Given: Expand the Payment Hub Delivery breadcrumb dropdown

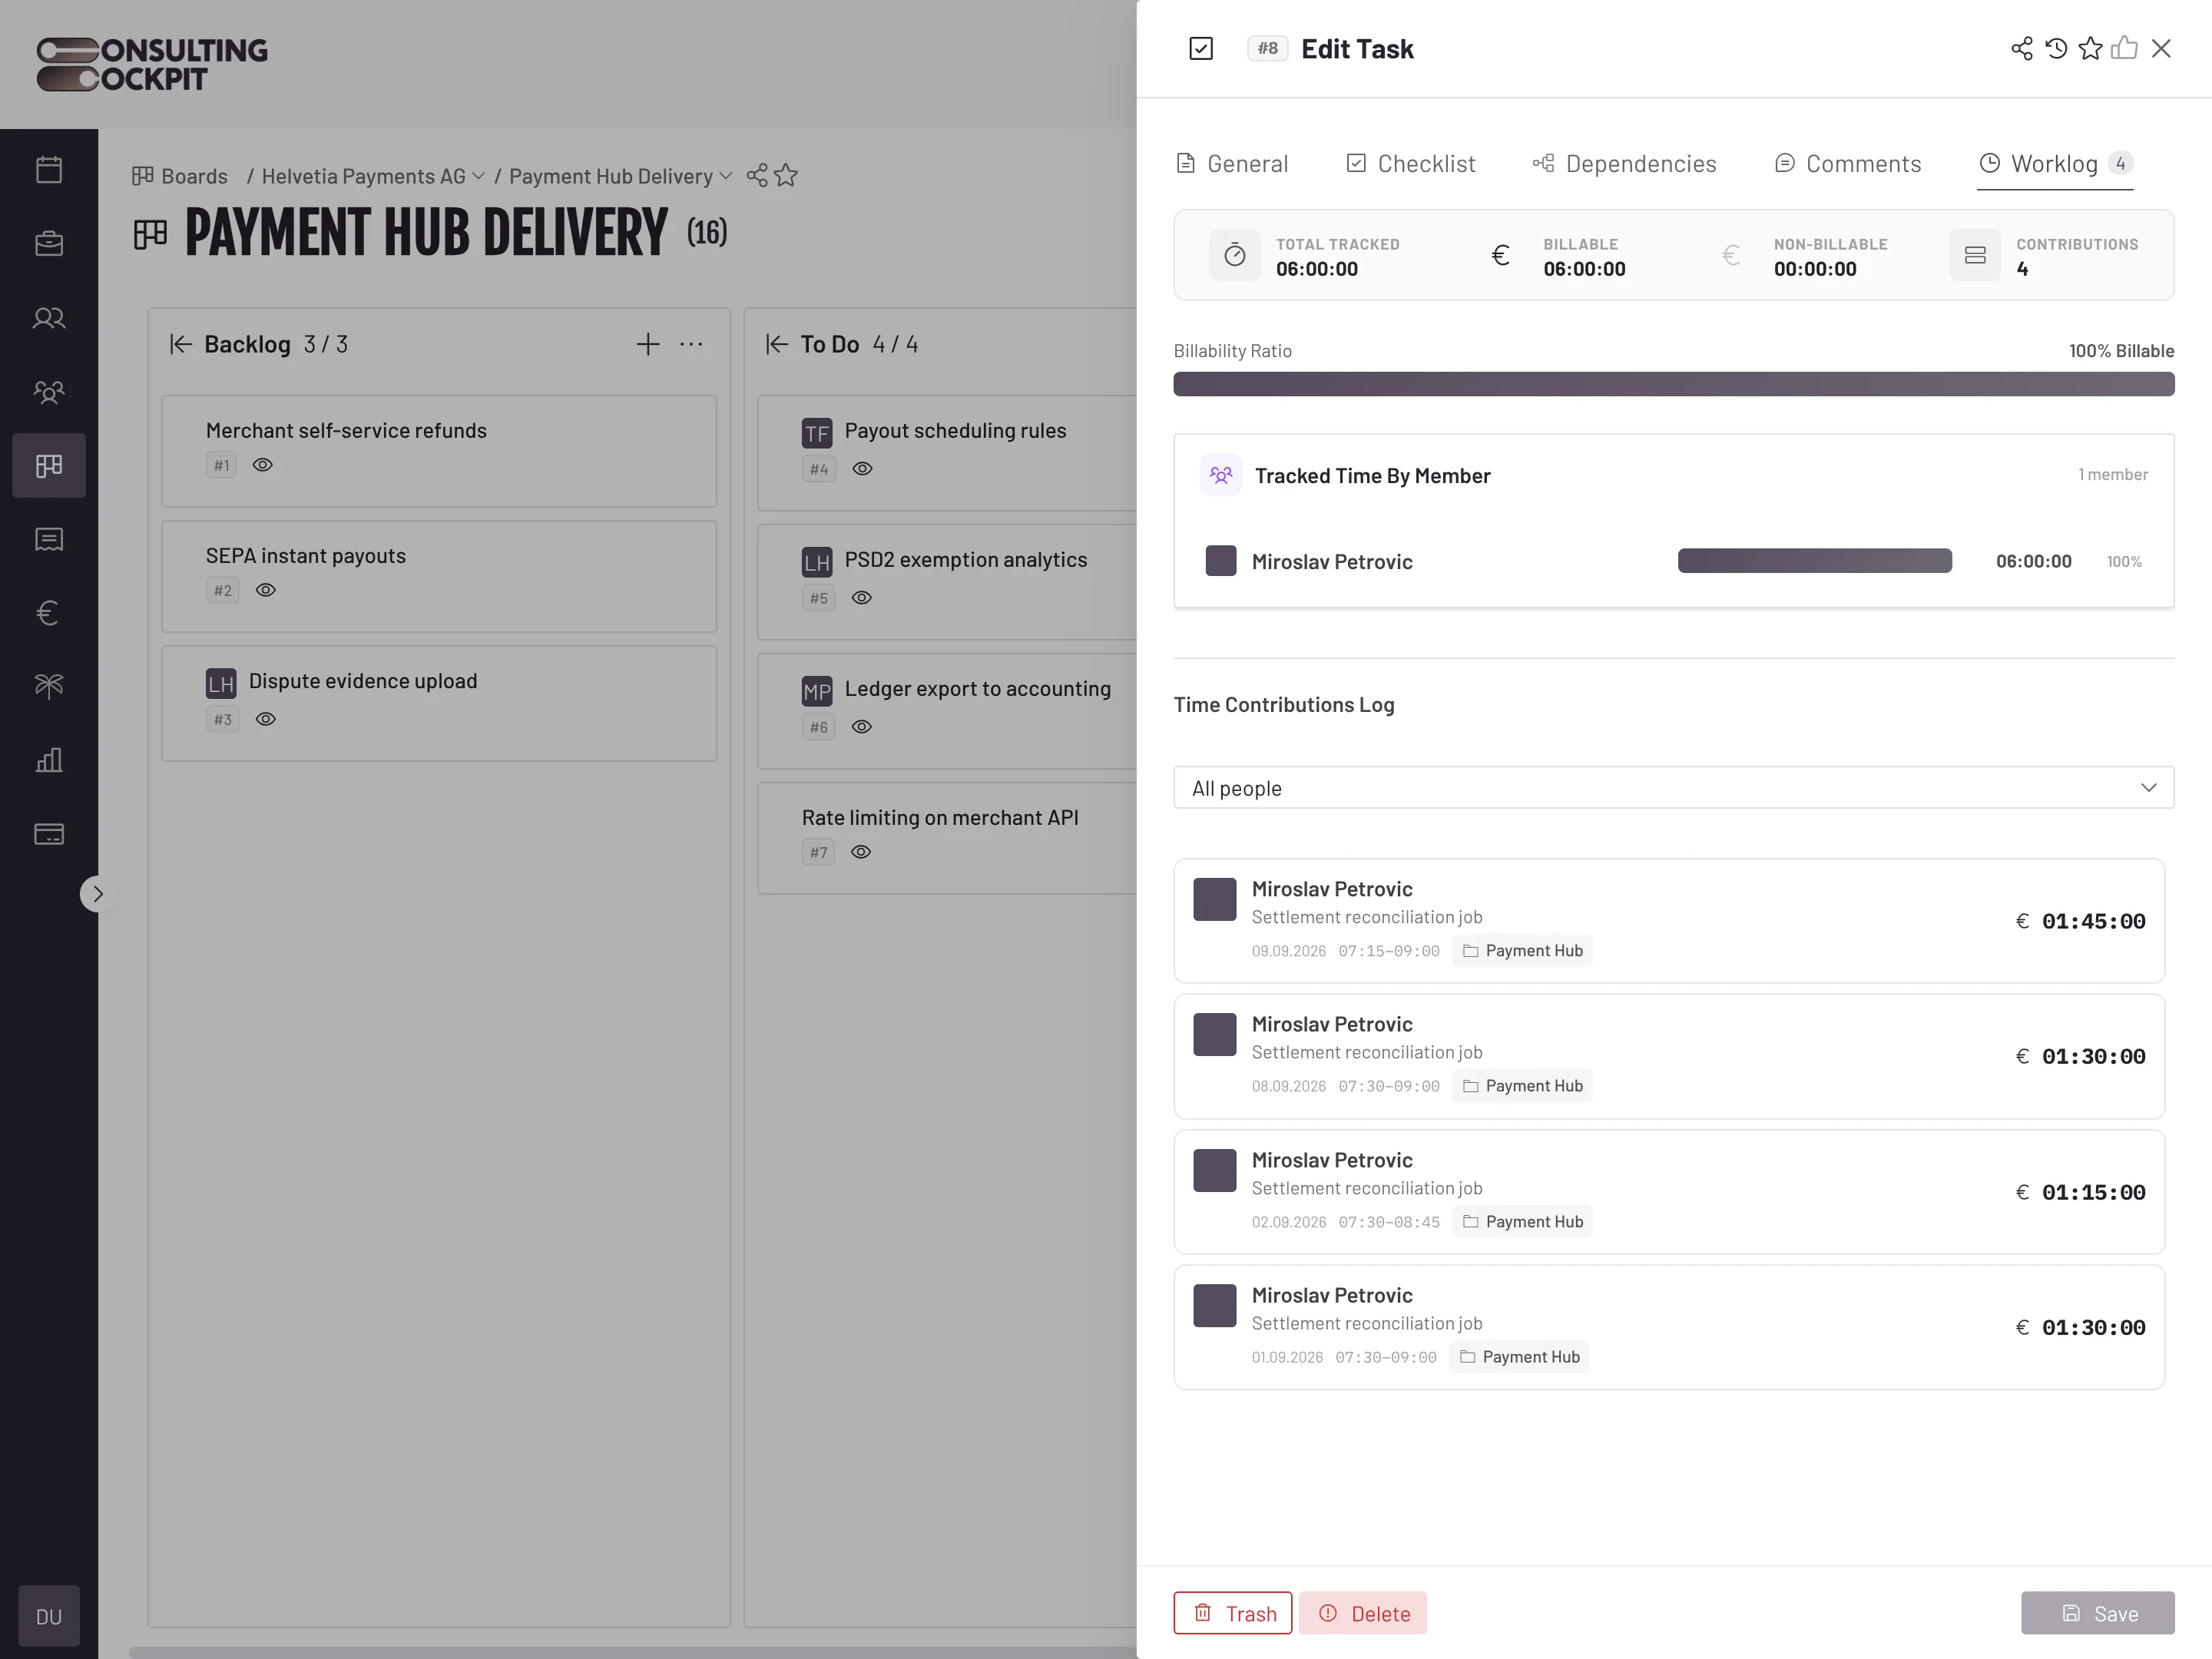Looking at the screenshot, I should coord(726,176).
